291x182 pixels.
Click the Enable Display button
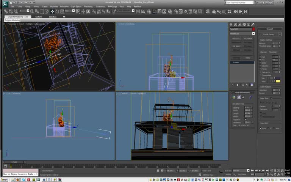point(269,34)
